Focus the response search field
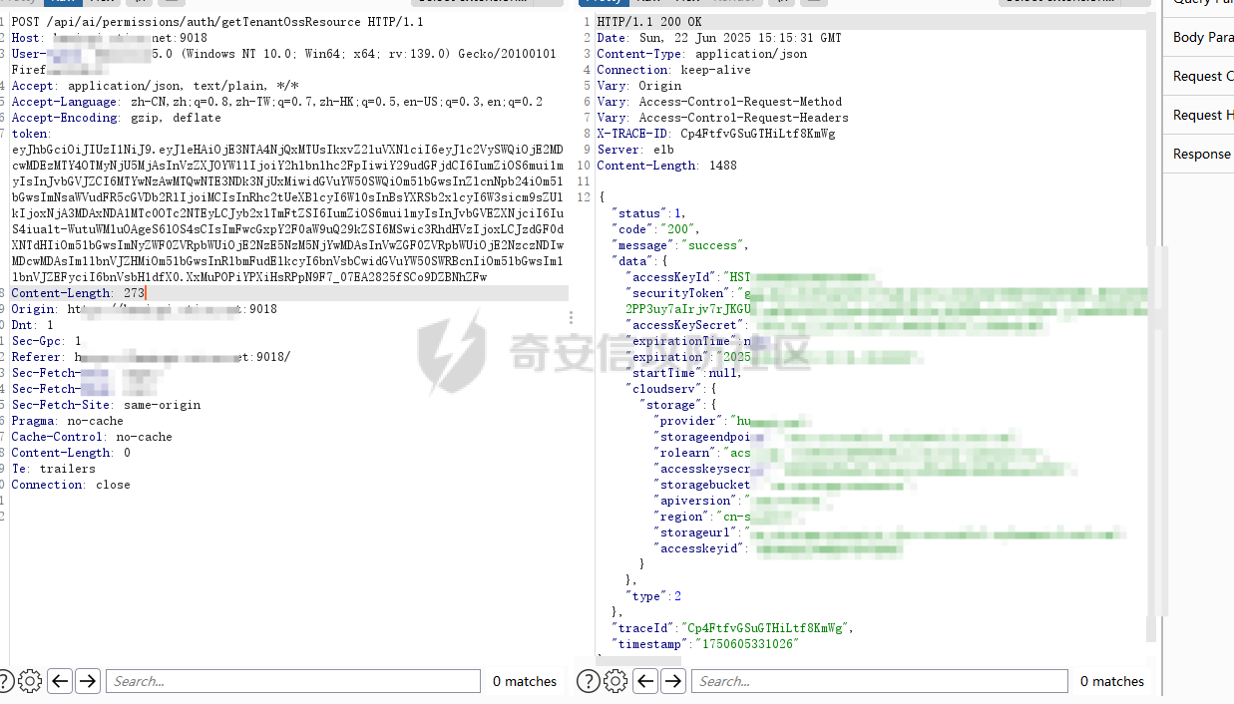This screenshot has height=704, width=1234. pyautogui.click(x=879, y=681)
